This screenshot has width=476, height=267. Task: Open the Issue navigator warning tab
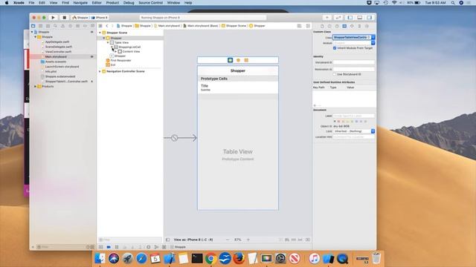point(62,26)
